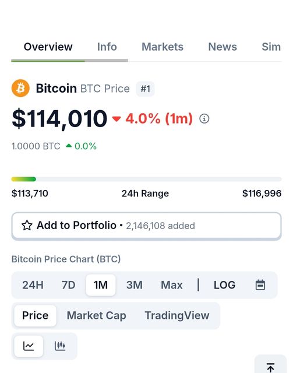Image resolution: width=293 pixels, height=373 pixels.
Task: Click the #1 rank badge
Action: tap(145, 89)
